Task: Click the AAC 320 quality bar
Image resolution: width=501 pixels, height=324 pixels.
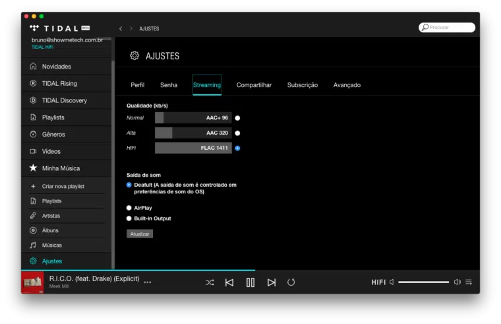Action: click(x=193, y=133)
